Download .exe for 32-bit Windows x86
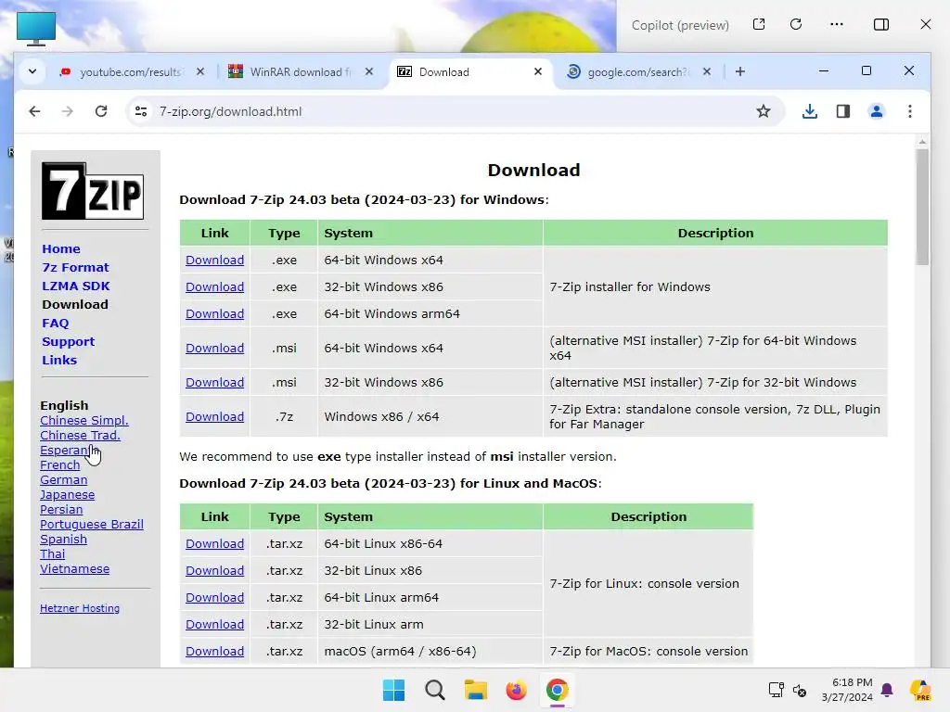 pyautogui.click(x=214, y=287)
